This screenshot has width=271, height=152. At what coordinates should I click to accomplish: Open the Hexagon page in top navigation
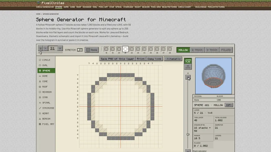[x=87, y=7]
